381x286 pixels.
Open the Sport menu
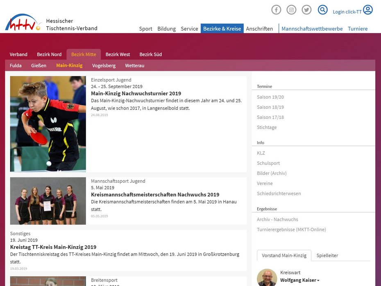[x=145, y=29]
